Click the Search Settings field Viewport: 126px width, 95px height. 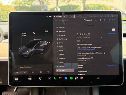pos(63,21)
